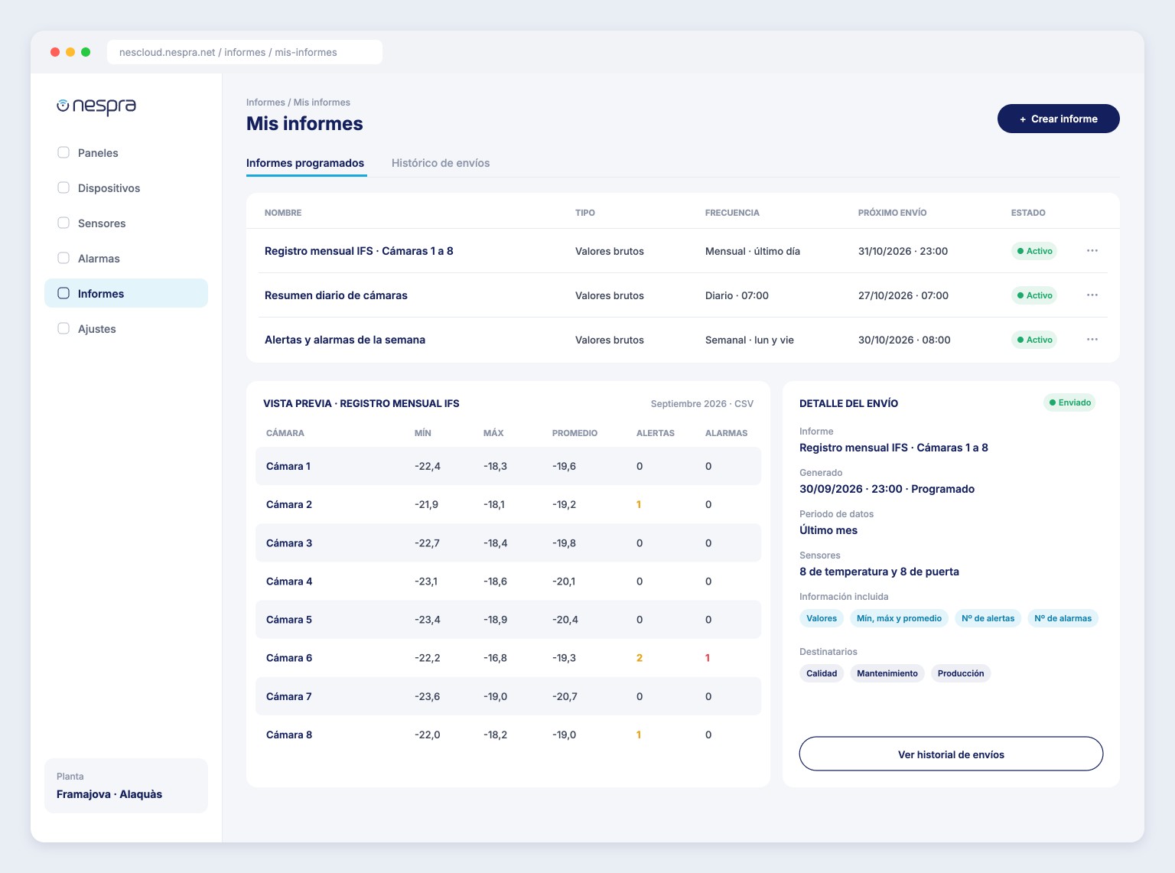
Task: Open Sensores from the sidebar
Action: pyautogui.click(x=126, y=223)
